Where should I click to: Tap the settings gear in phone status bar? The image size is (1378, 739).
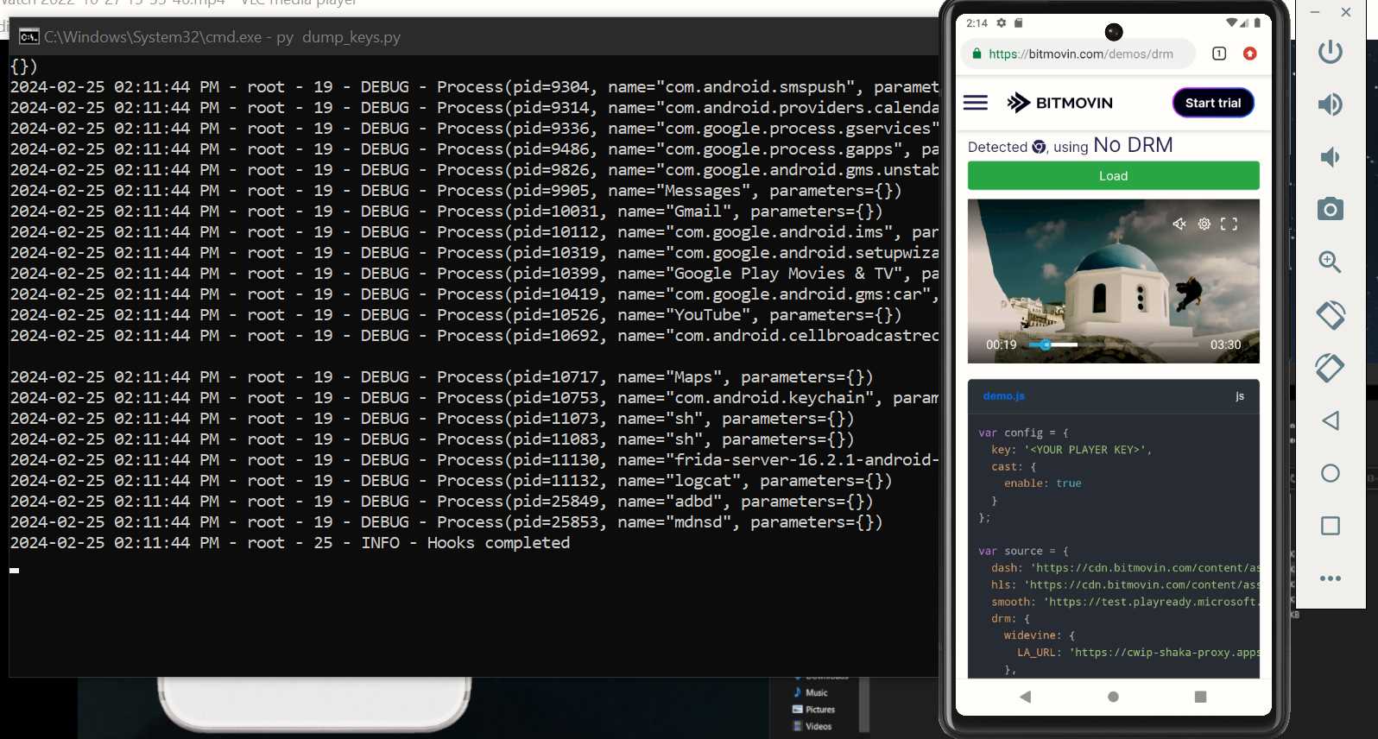point(1002,23)
